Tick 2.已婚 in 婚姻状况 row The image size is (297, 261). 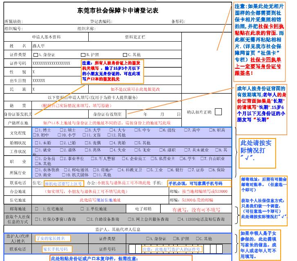[61, 143]
